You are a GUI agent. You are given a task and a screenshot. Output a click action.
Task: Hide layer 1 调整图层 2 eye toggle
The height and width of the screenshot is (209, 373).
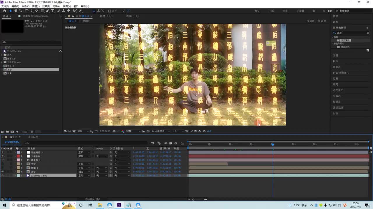[2, 152]
